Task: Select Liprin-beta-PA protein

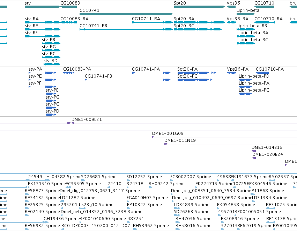Action: click(245, 87)
